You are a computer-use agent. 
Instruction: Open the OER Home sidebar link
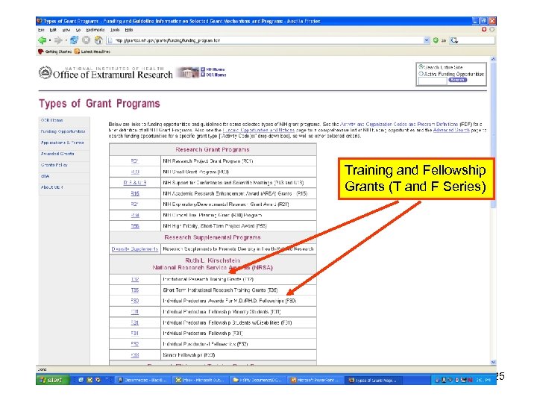click(51, 120)
